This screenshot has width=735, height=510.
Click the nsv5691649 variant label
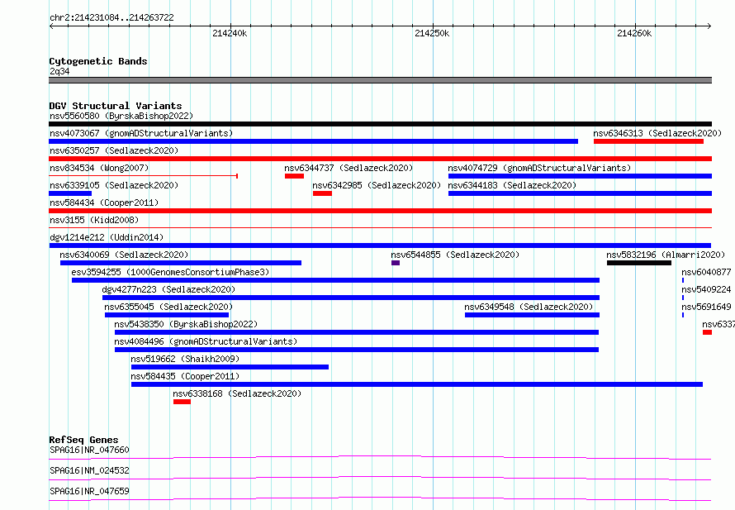706,307
